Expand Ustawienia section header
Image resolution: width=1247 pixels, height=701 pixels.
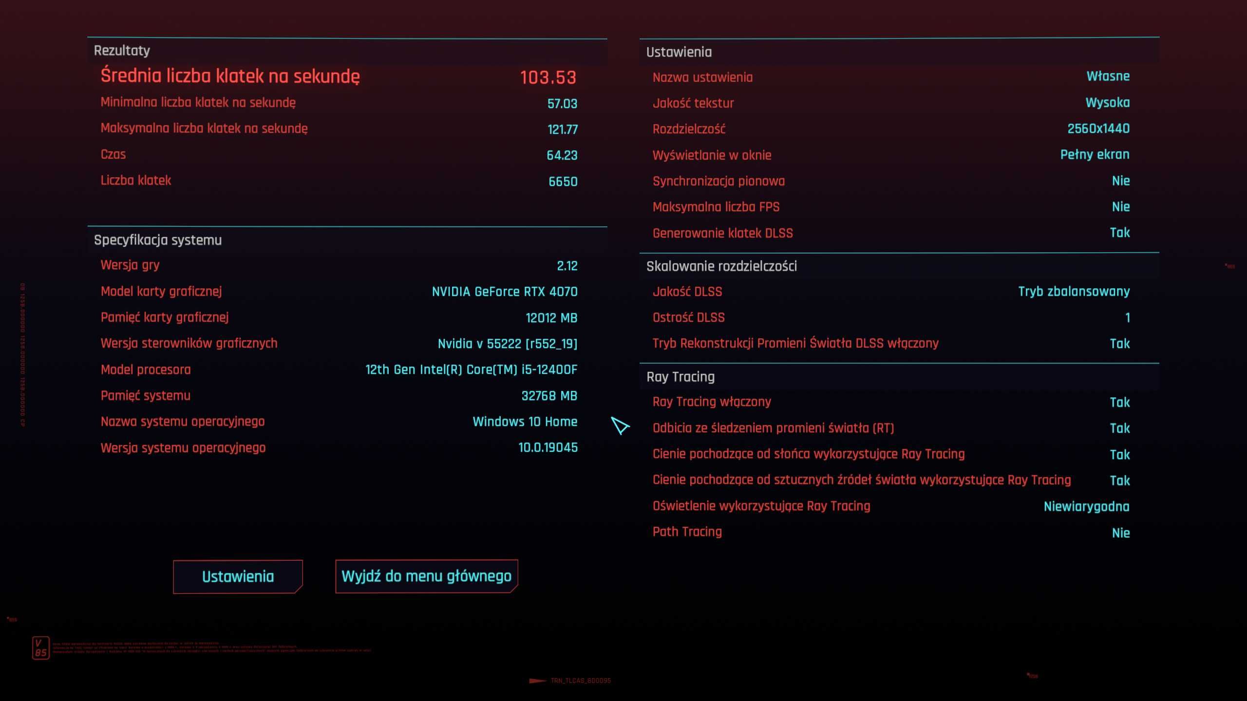coord(678,51)
